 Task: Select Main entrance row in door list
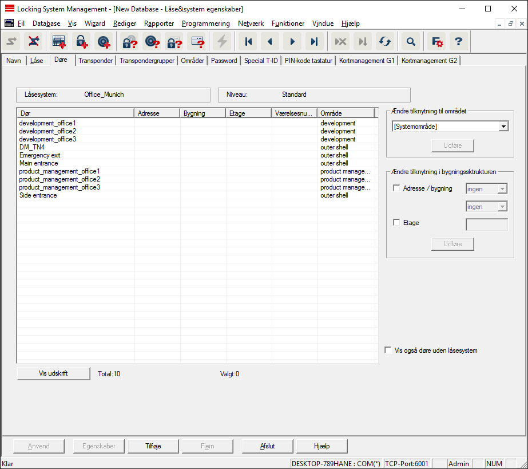(x=38, y=163)
